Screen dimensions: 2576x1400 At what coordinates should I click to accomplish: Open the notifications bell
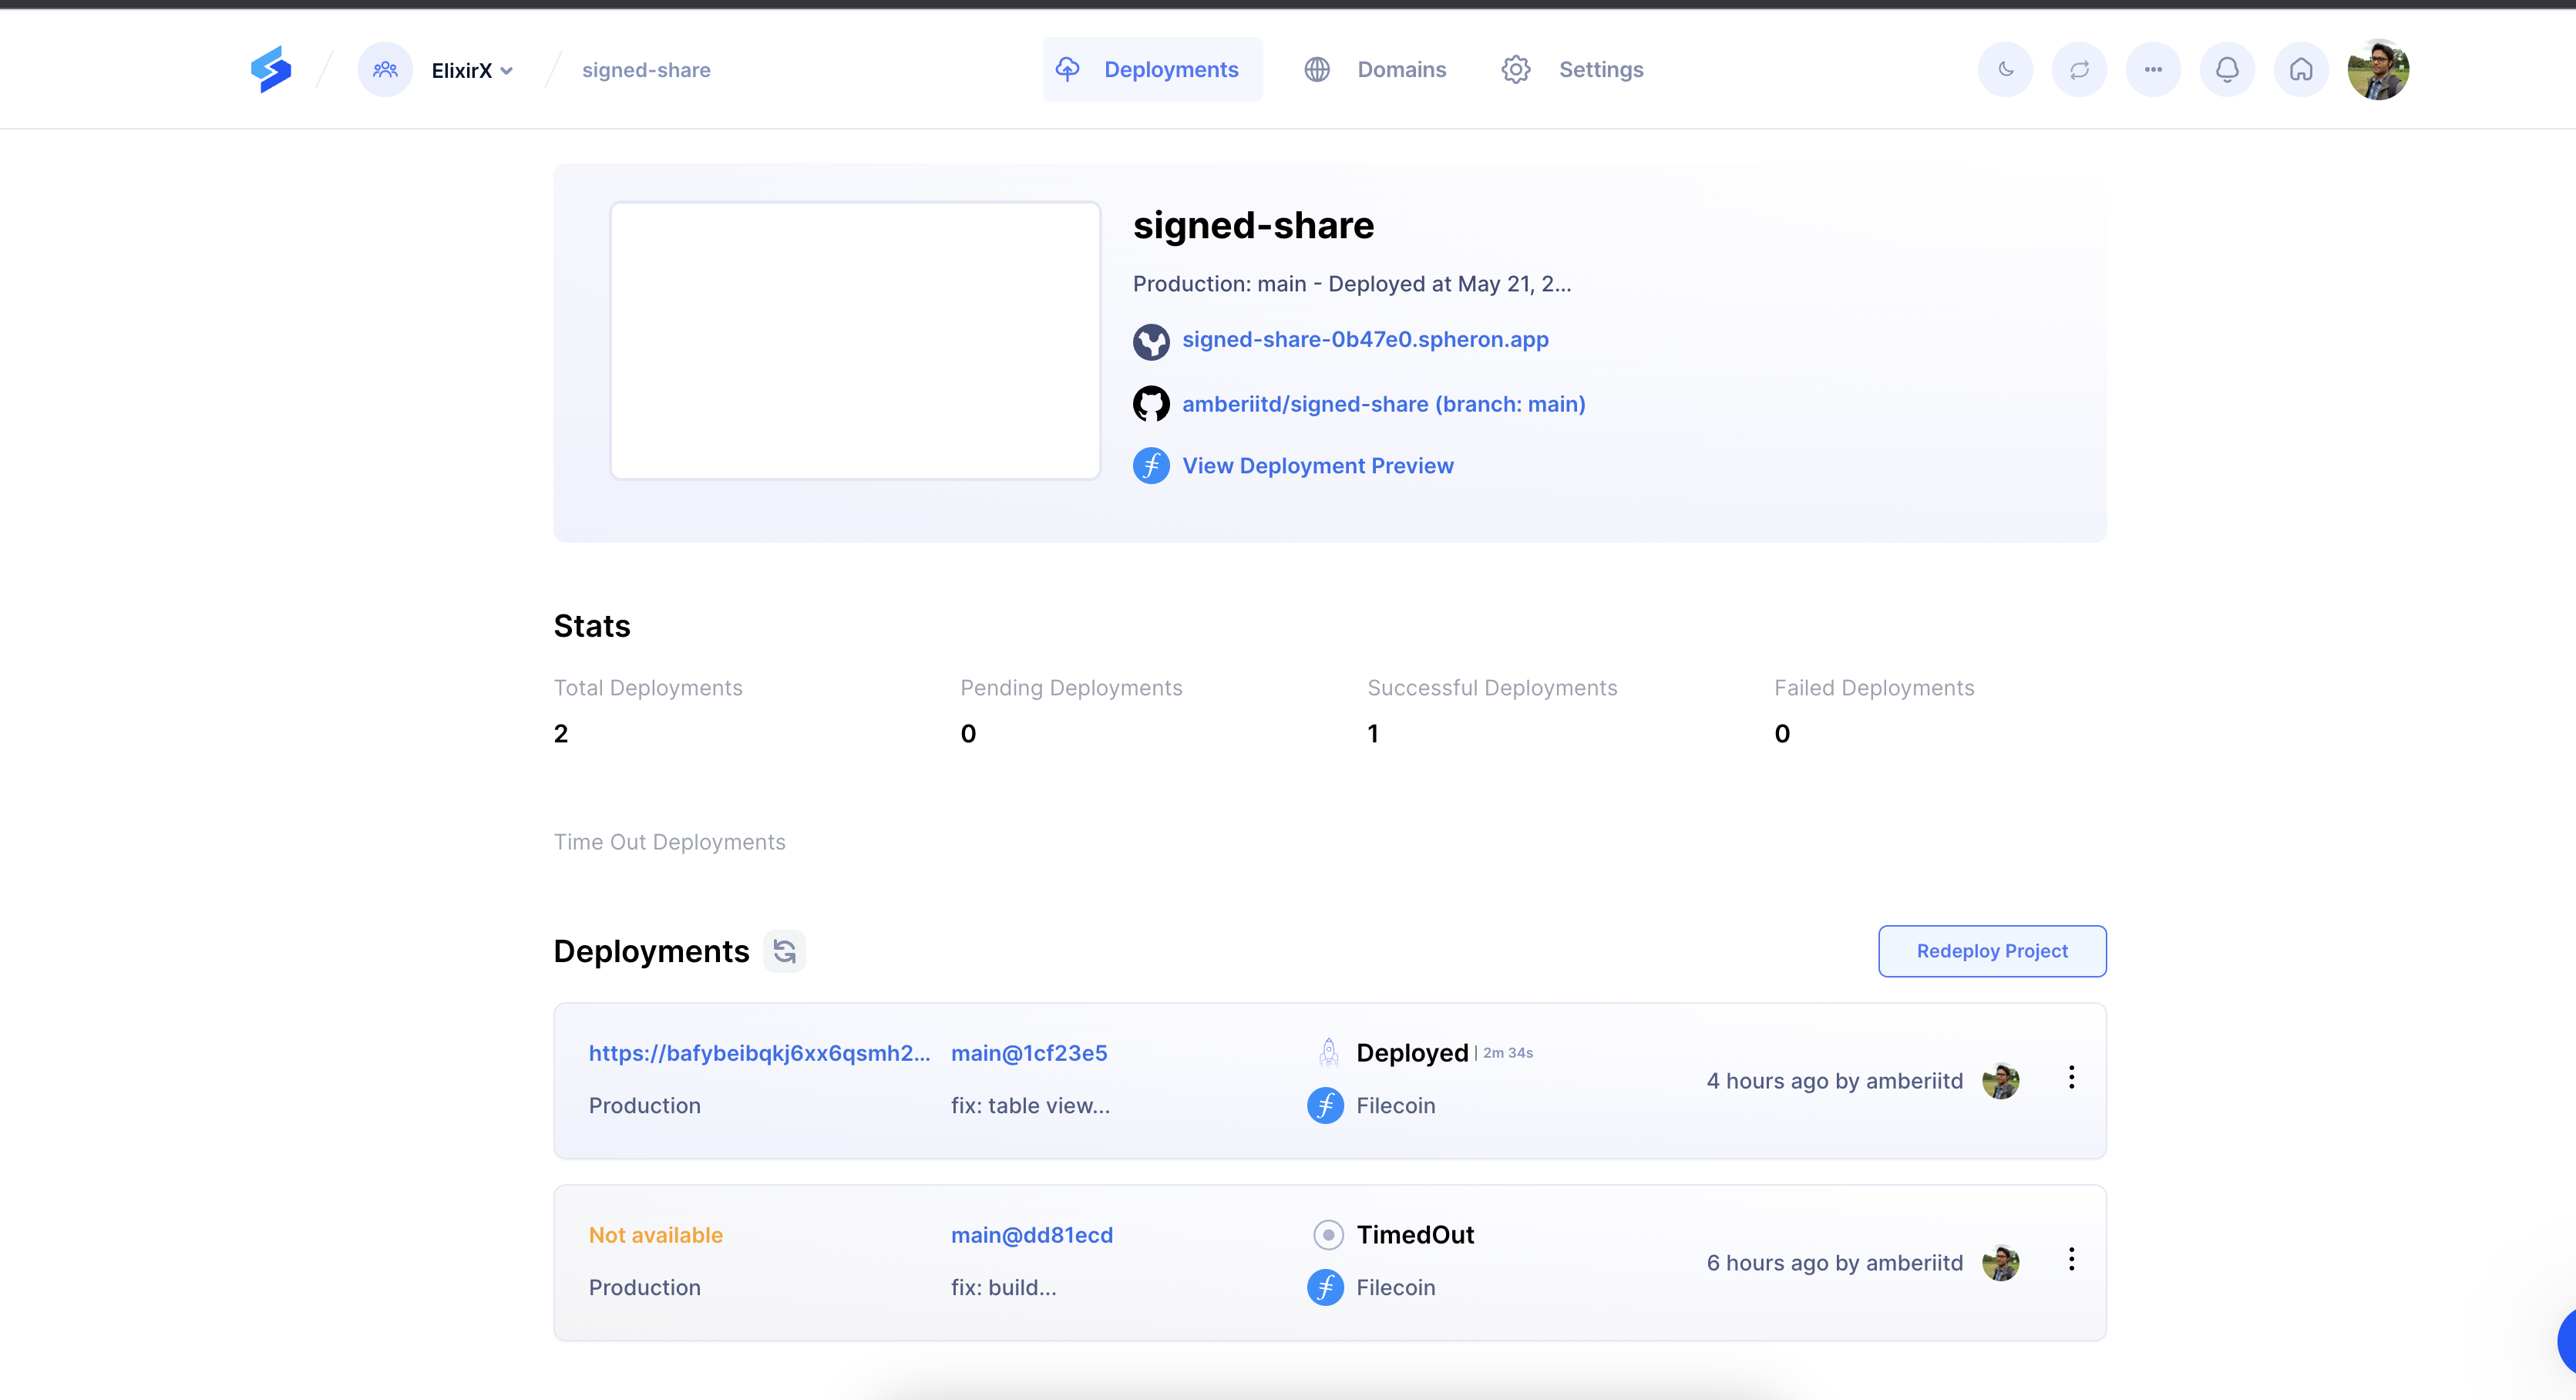(x=2227, y=69)
